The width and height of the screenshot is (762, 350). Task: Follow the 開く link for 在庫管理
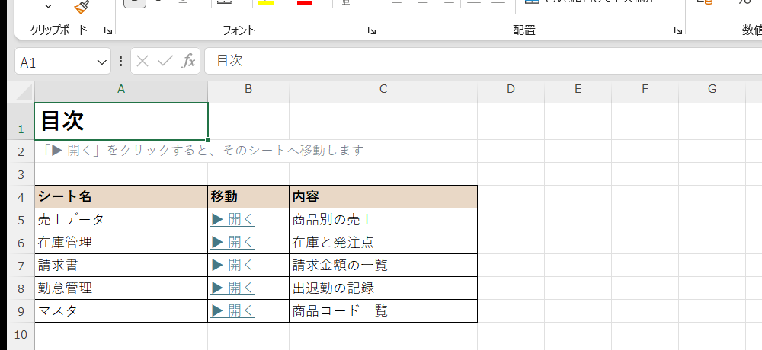point(232,242)
